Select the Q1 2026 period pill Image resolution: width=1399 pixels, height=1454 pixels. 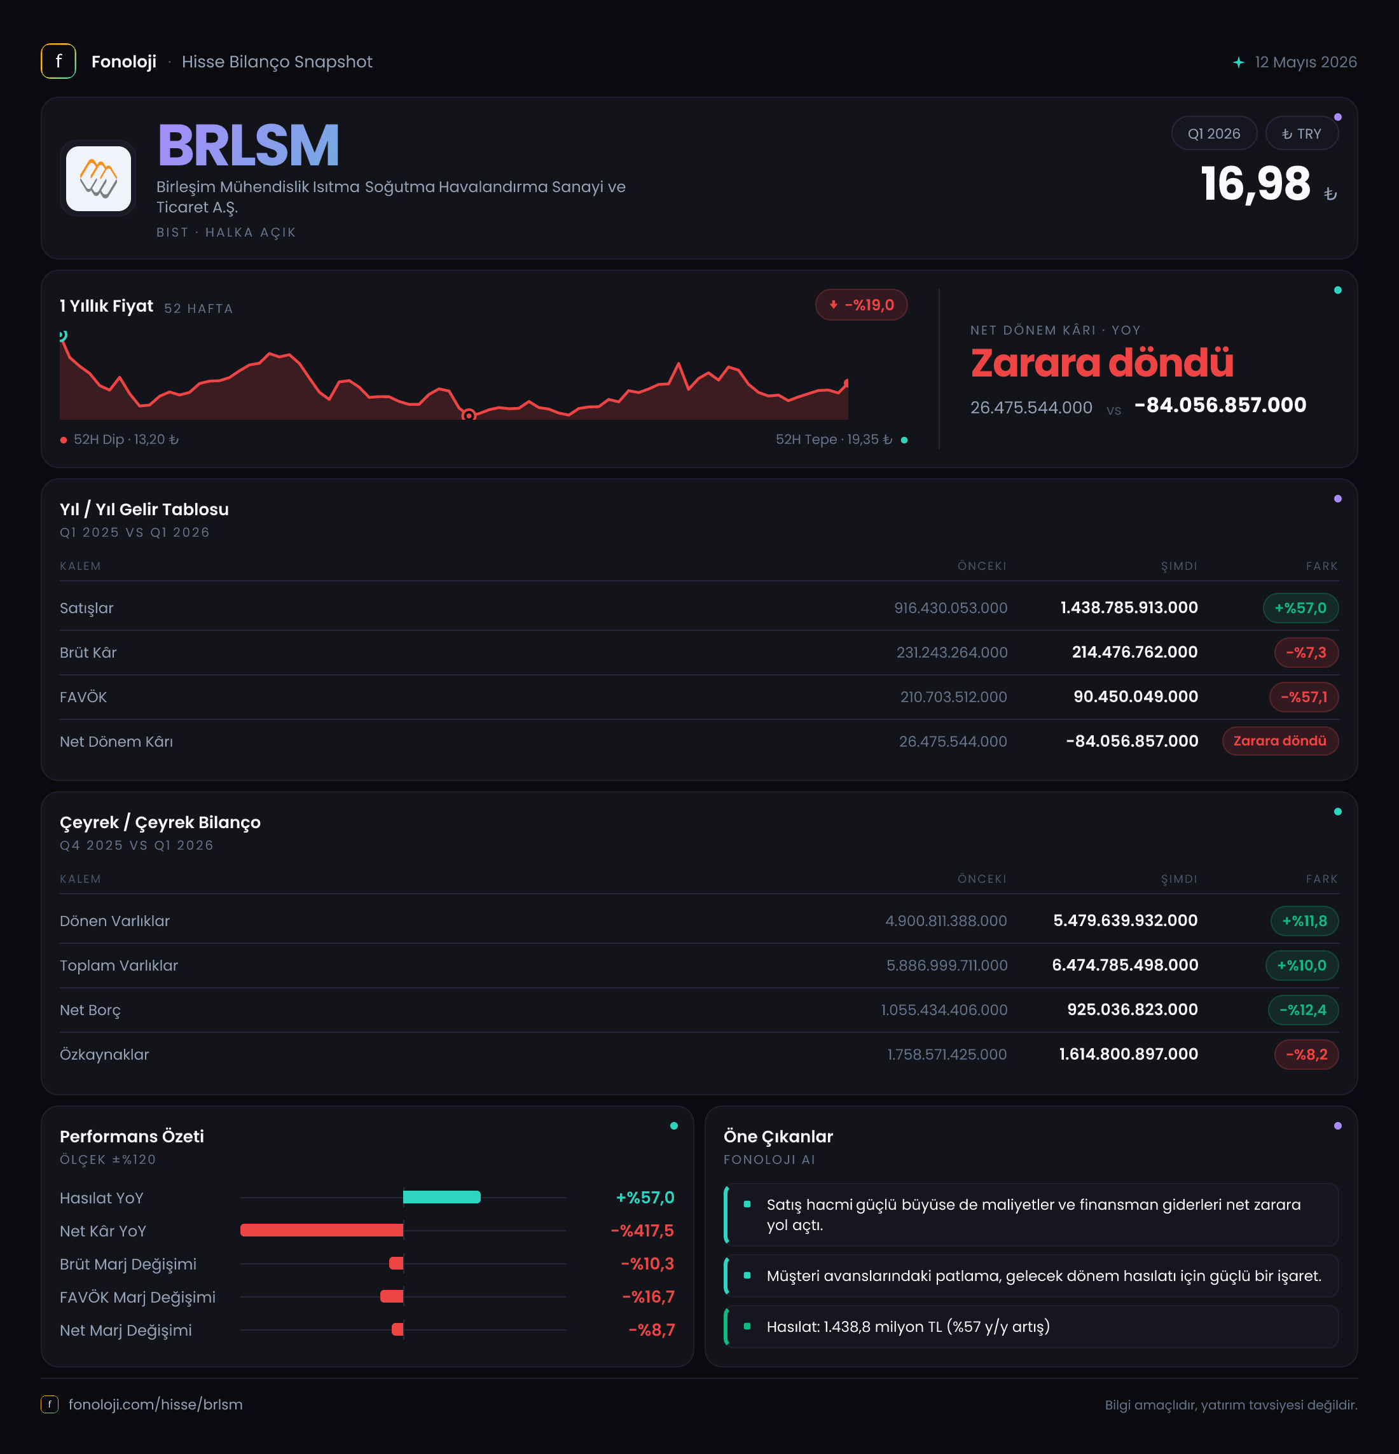point(1213,134)
